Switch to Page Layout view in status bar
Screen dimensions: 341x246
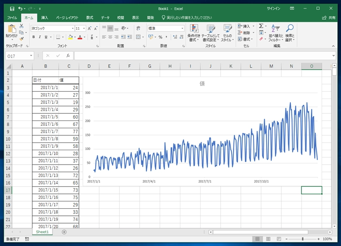point(268,239)
